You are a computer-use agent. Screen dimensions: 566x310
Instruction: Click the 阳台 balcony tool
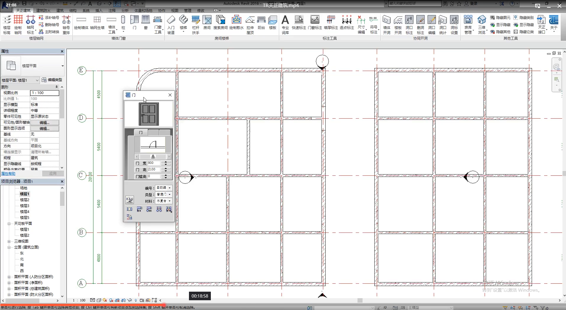(261, 23)
